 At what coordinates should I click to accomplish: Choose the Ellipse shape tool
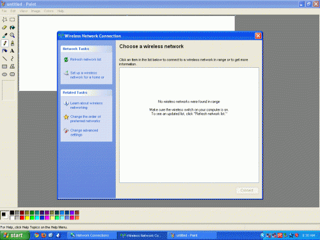(4, 74)
